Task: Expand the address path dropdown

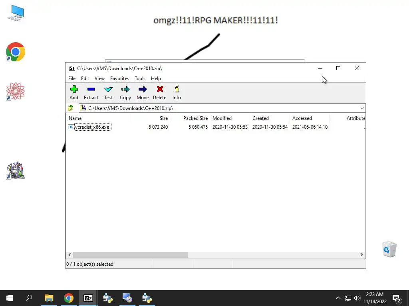Action: coord(362,108)
